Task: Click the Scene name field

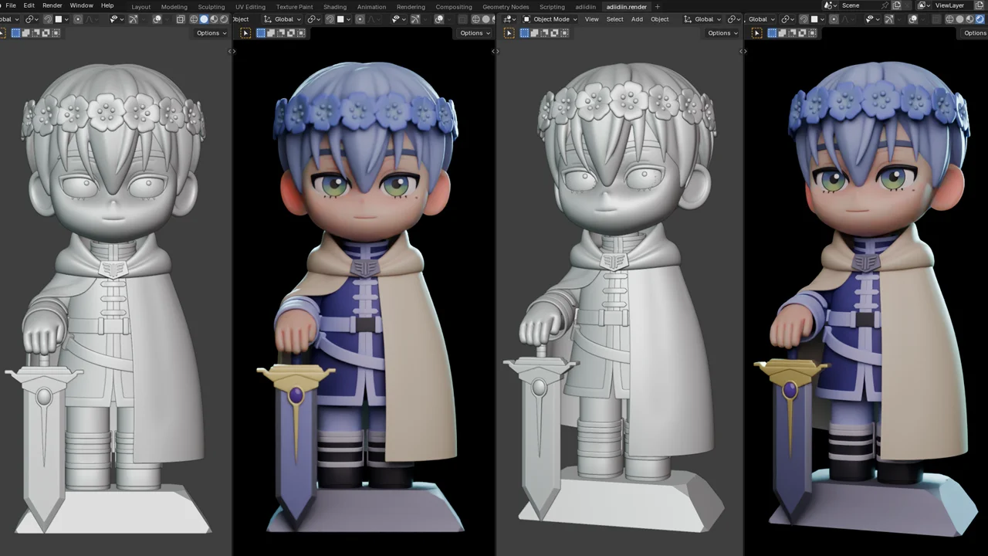Action: 853,6
